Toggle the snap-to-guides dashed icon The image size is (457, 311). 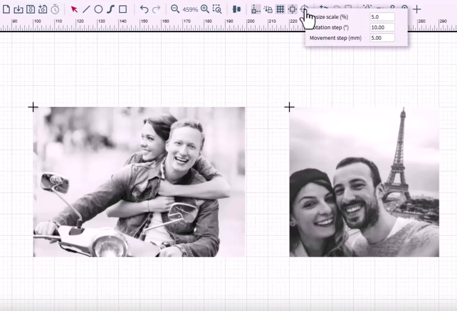(256, 9)
